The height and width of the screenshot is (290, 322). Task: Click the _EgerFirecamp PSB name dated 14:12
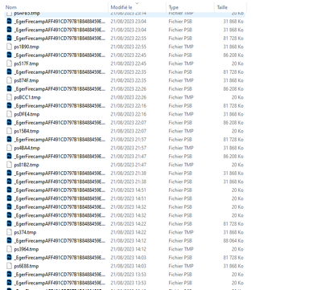pyautogui.click(x=60, y=240)
